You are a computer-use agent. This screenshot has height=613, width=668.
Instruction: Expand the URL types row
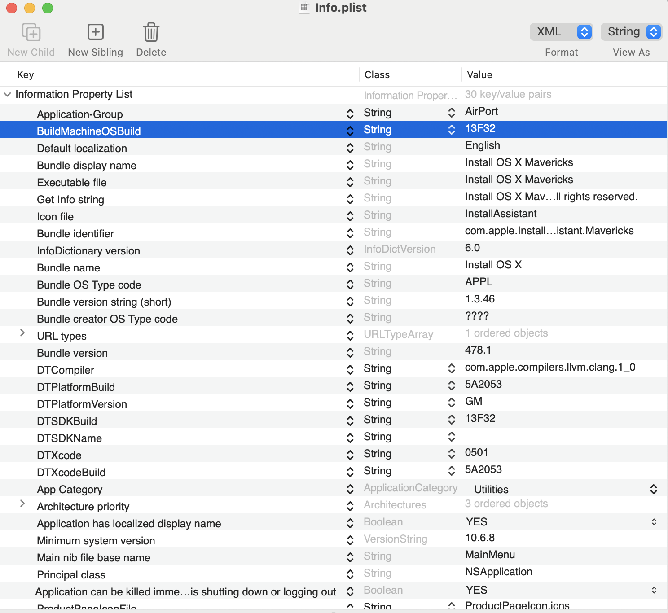click(22, 333)
